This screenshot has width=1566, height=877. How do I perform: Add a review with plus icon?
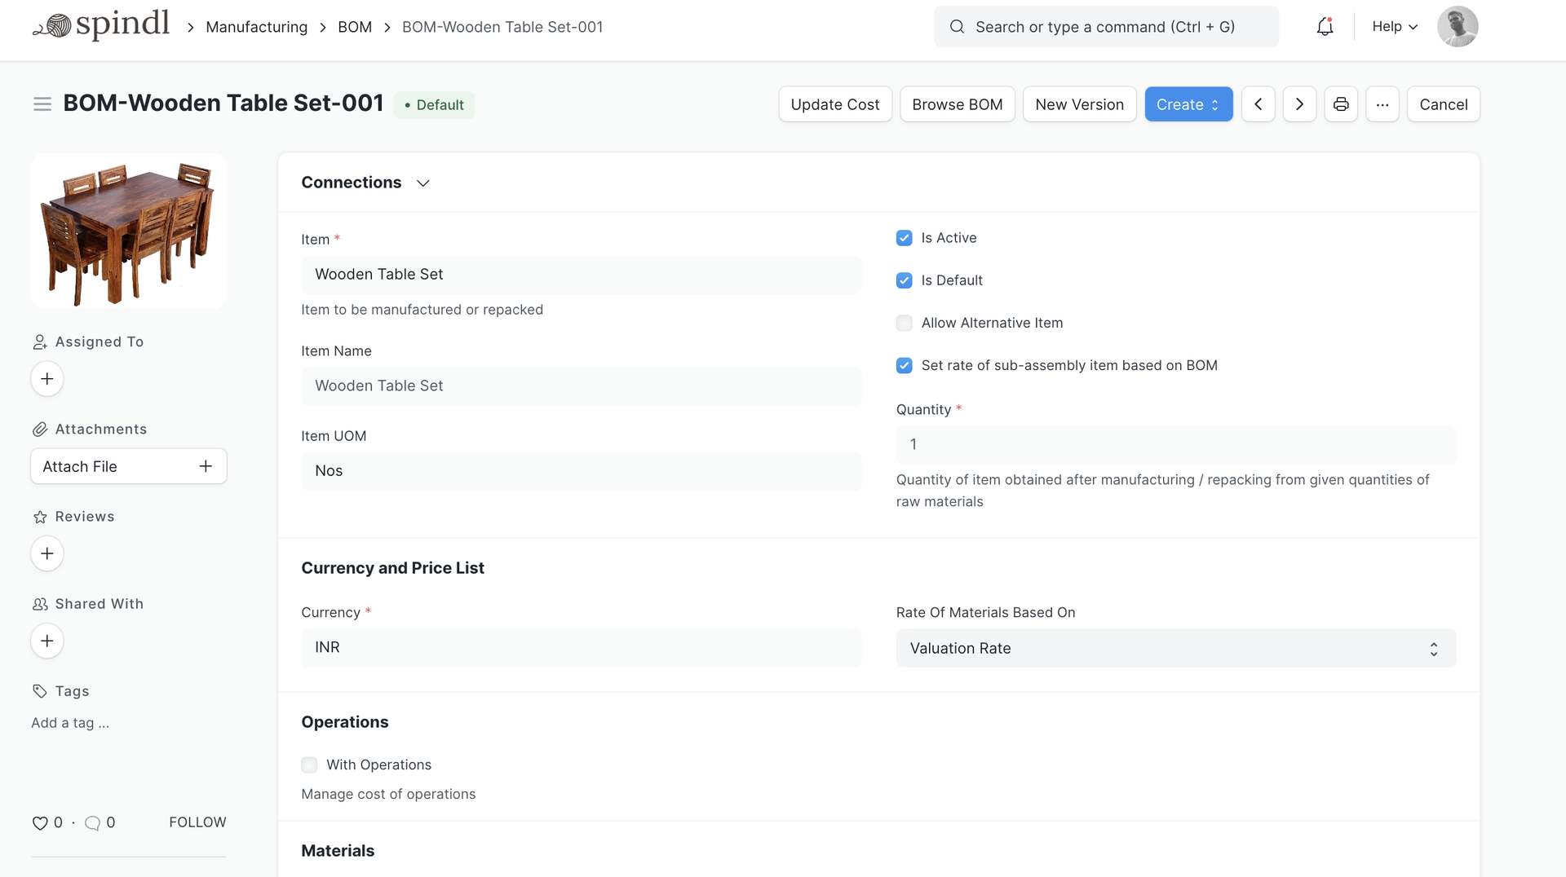(47, 553)
